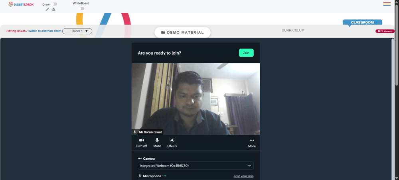Viewport: 399px width, 180px height.
Task: Open the Demo Material tab
Action: pyautogui.click(x=182, y=33)
